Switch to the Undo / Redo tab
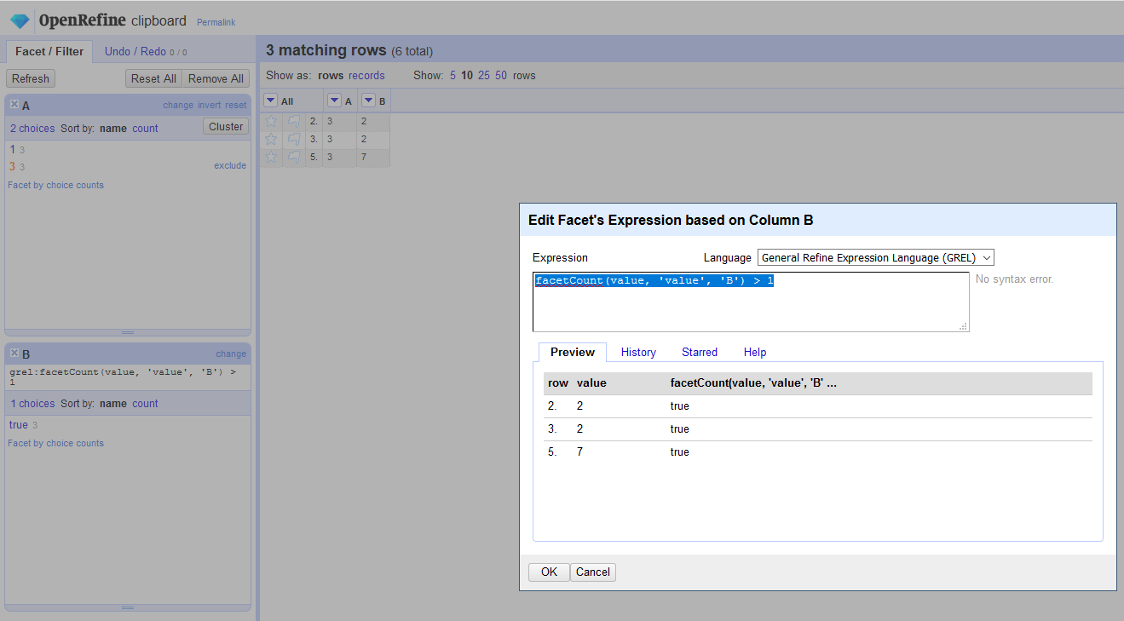Screen dimensions: 1124x621 pos(146,51)
